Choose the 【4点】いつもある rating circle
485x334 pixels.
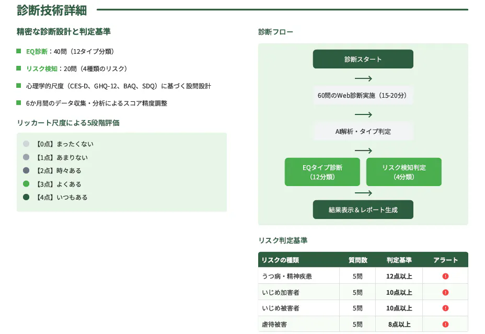pos(26,197)
